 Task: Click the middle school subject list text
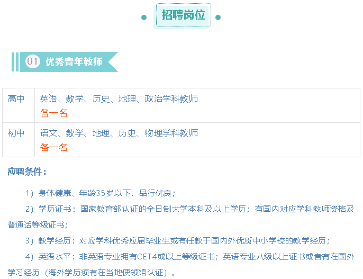tap(119, 133)
